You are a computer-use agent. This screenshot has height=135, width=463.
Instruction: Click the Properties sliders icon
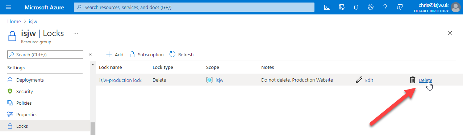(x=10, y=114)
